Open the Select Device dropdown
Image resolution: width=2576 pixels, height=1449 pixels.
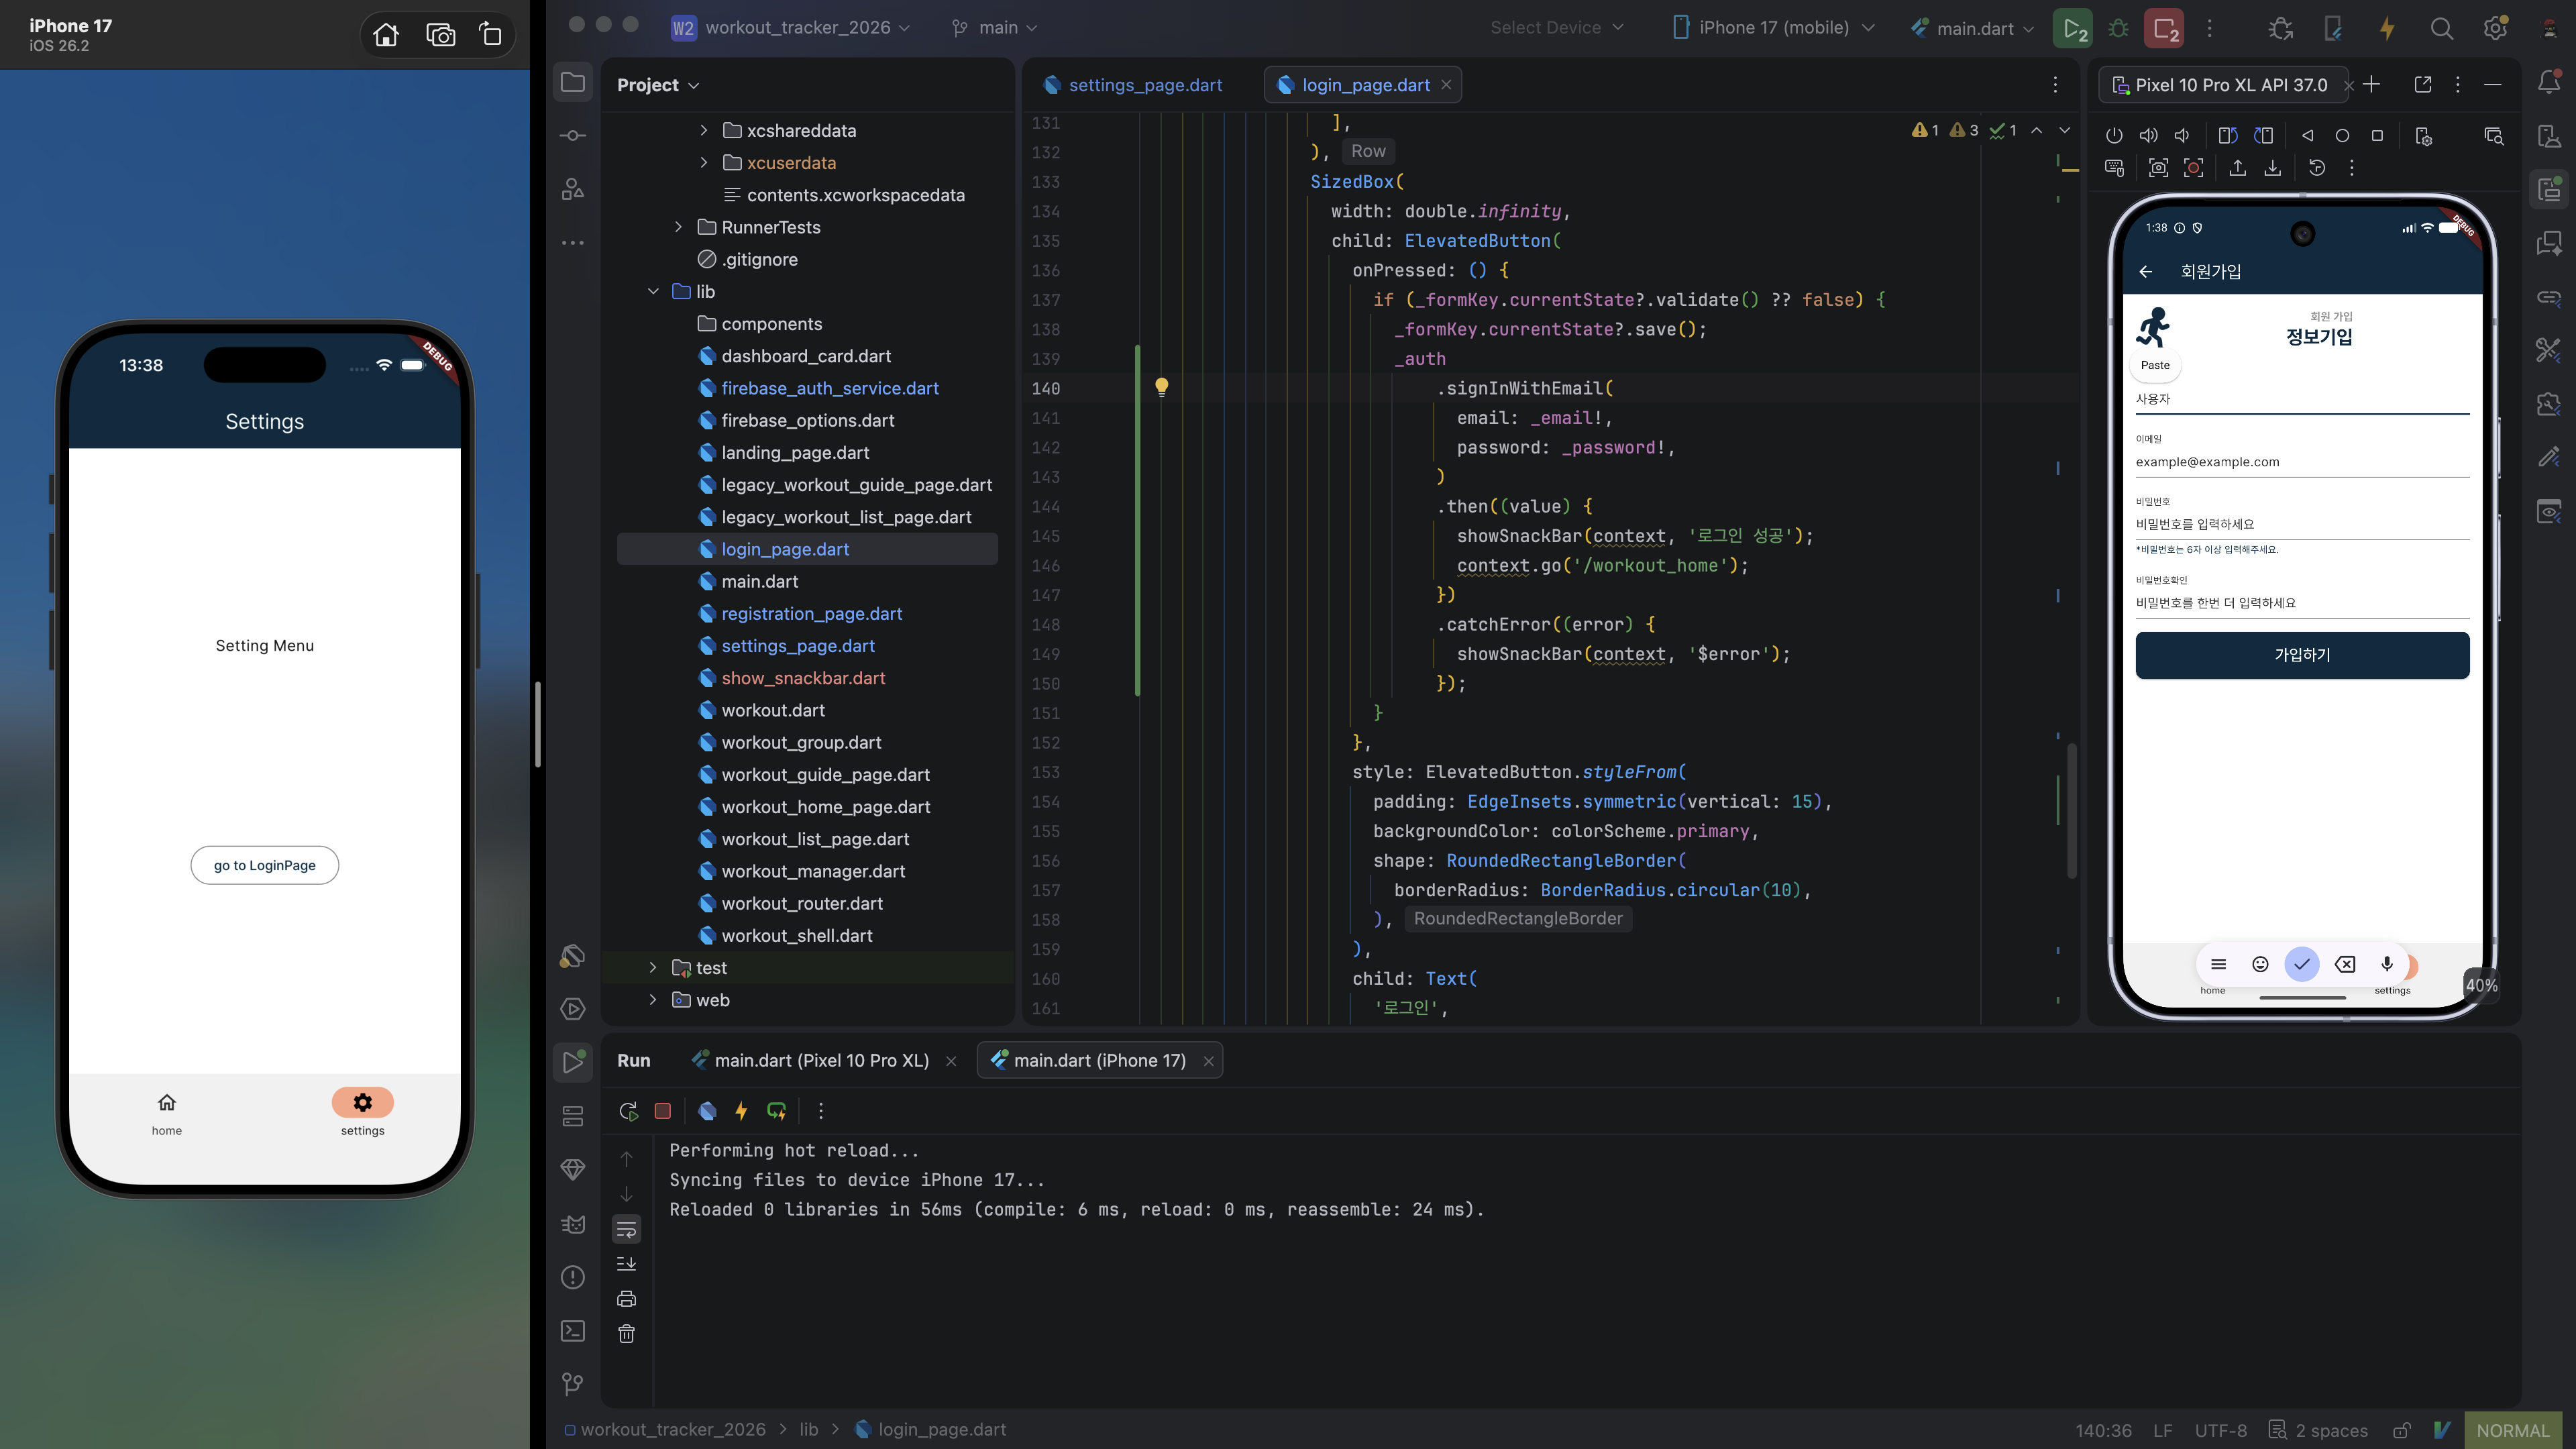(x=1556, y=27)
